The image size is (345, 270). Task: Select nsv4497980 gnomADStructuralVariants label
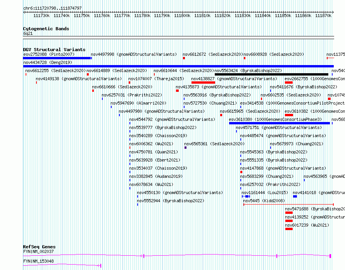pyautogui.click(x=162, y=111)
